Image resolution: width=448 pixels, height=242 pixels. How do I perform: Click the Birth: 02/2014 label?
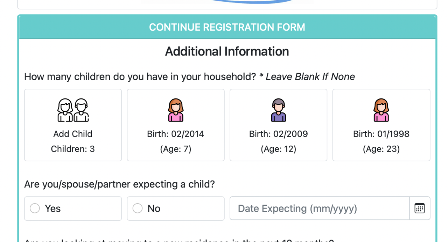point(176,134)
